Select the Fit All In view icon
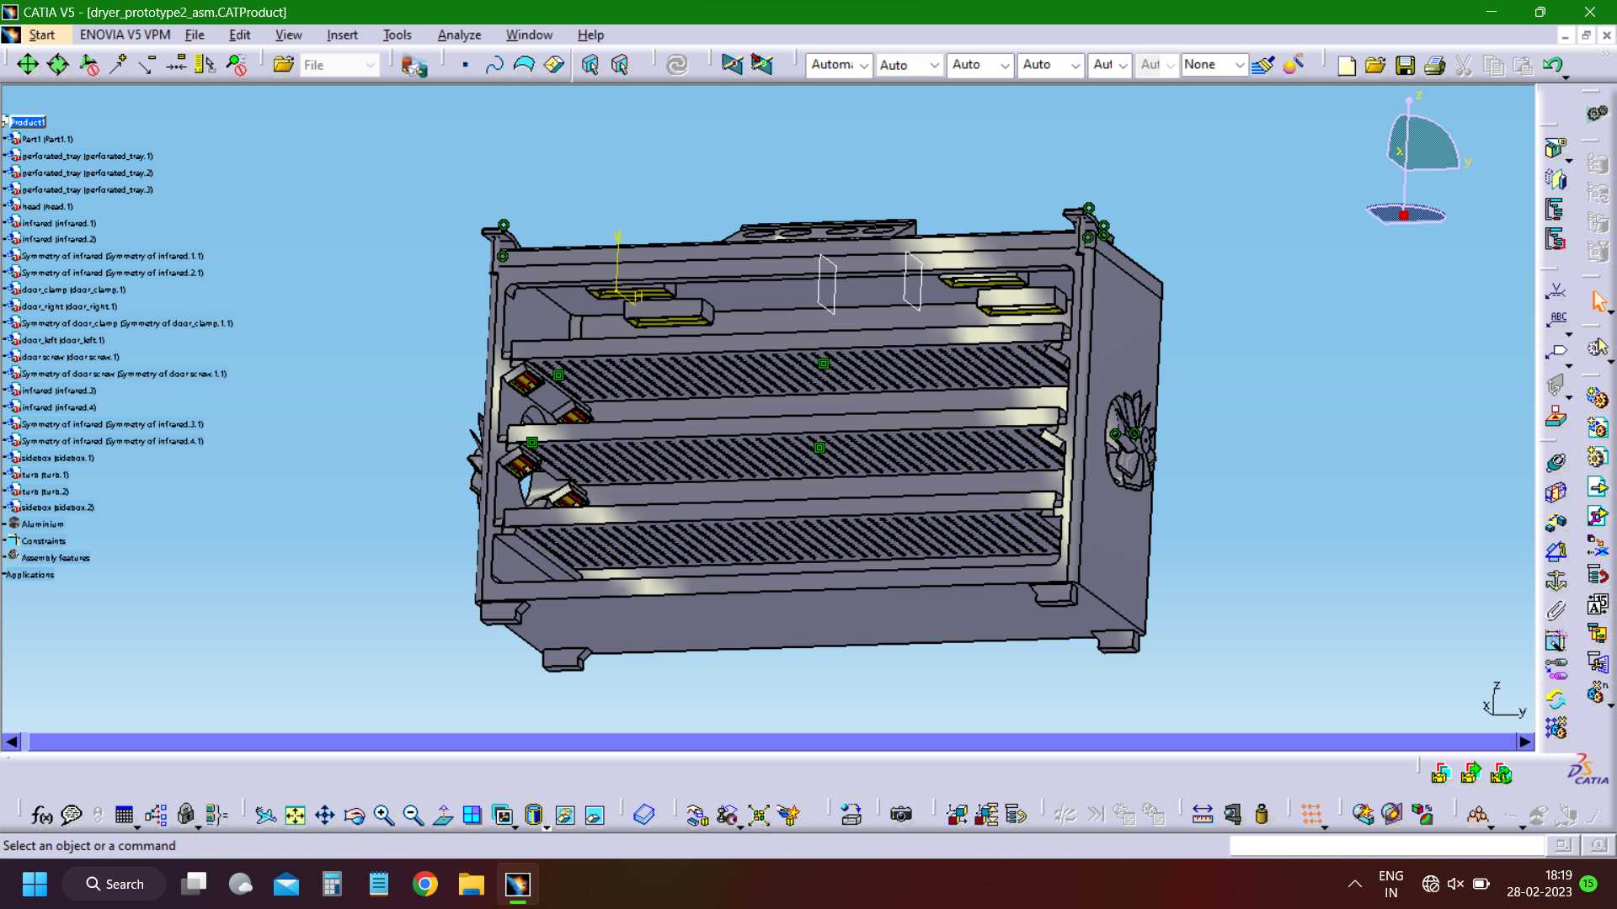The height and width of the screenshot is (909, 1617). (x=295, y=815)
